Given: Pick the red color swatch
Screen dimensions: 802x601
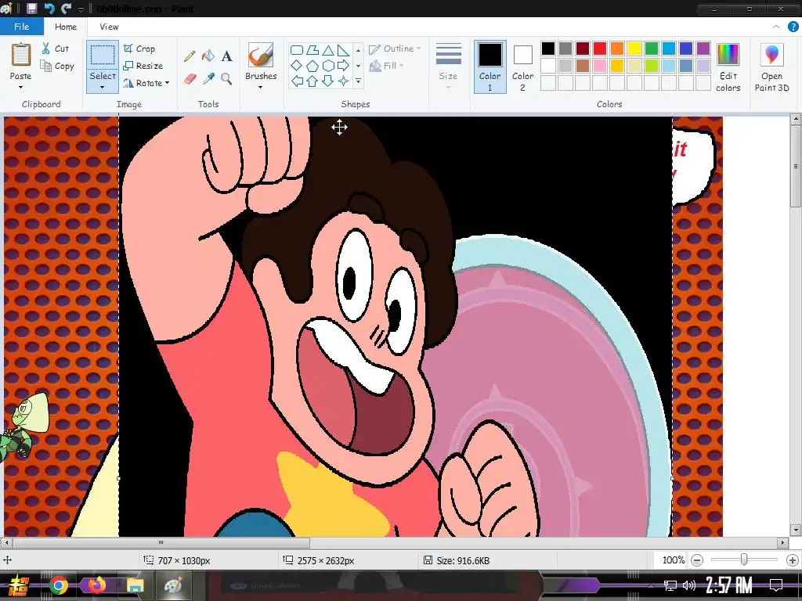Looking at the screenshot, I should tap(600, 49).
